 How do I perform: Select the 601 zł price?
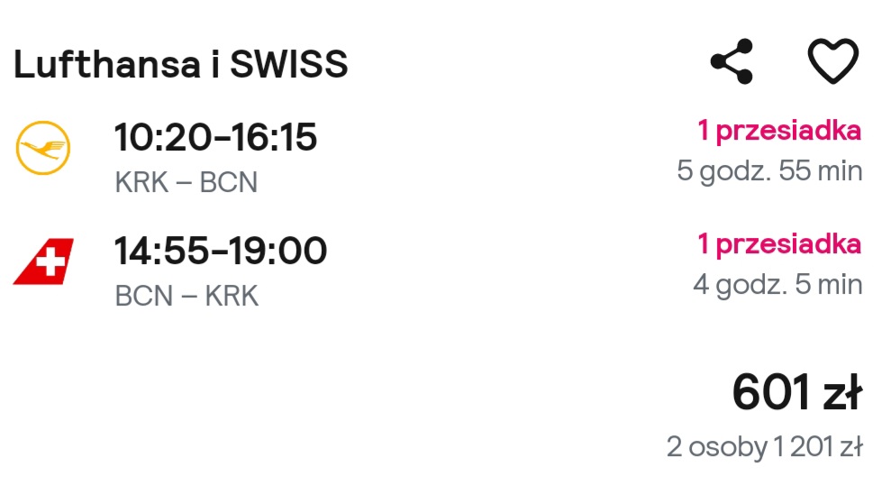[x=797, y=392]
